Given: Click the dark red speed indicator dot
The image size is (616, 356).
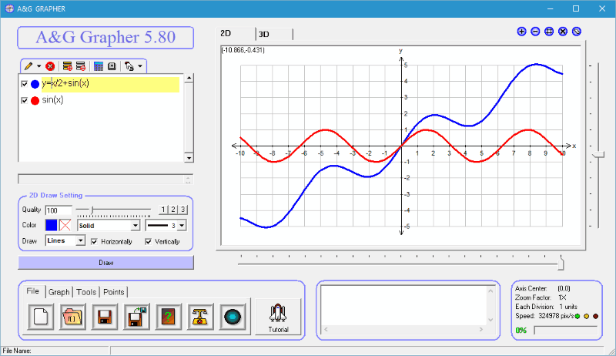Looking at the screenshot, I should click(x=595, y=316).
